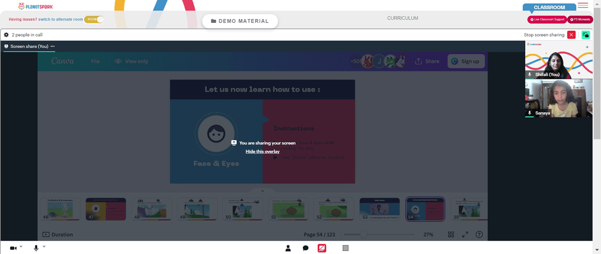Click Canva View only eye indicator
601x254 pixels.
tap(131, 61)
